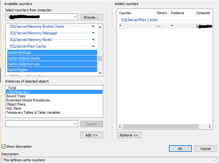Expand SQLServer:Memory Broker Clerks chevron
This screenshot has width=219, height=163.
click(x=93, y=26)
